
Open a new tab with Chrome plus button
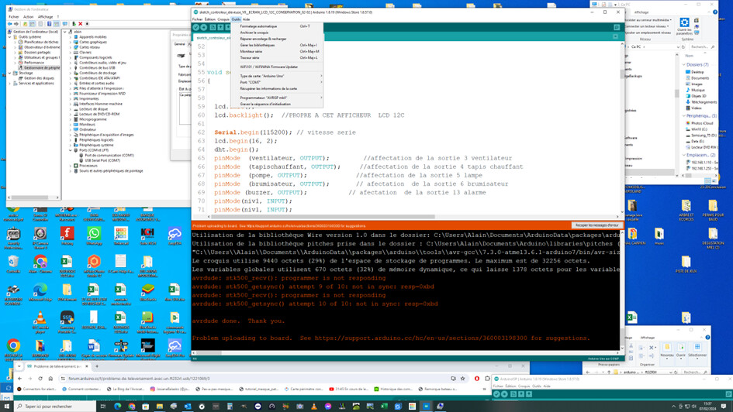pyautogui.click(x=97, y=367)
